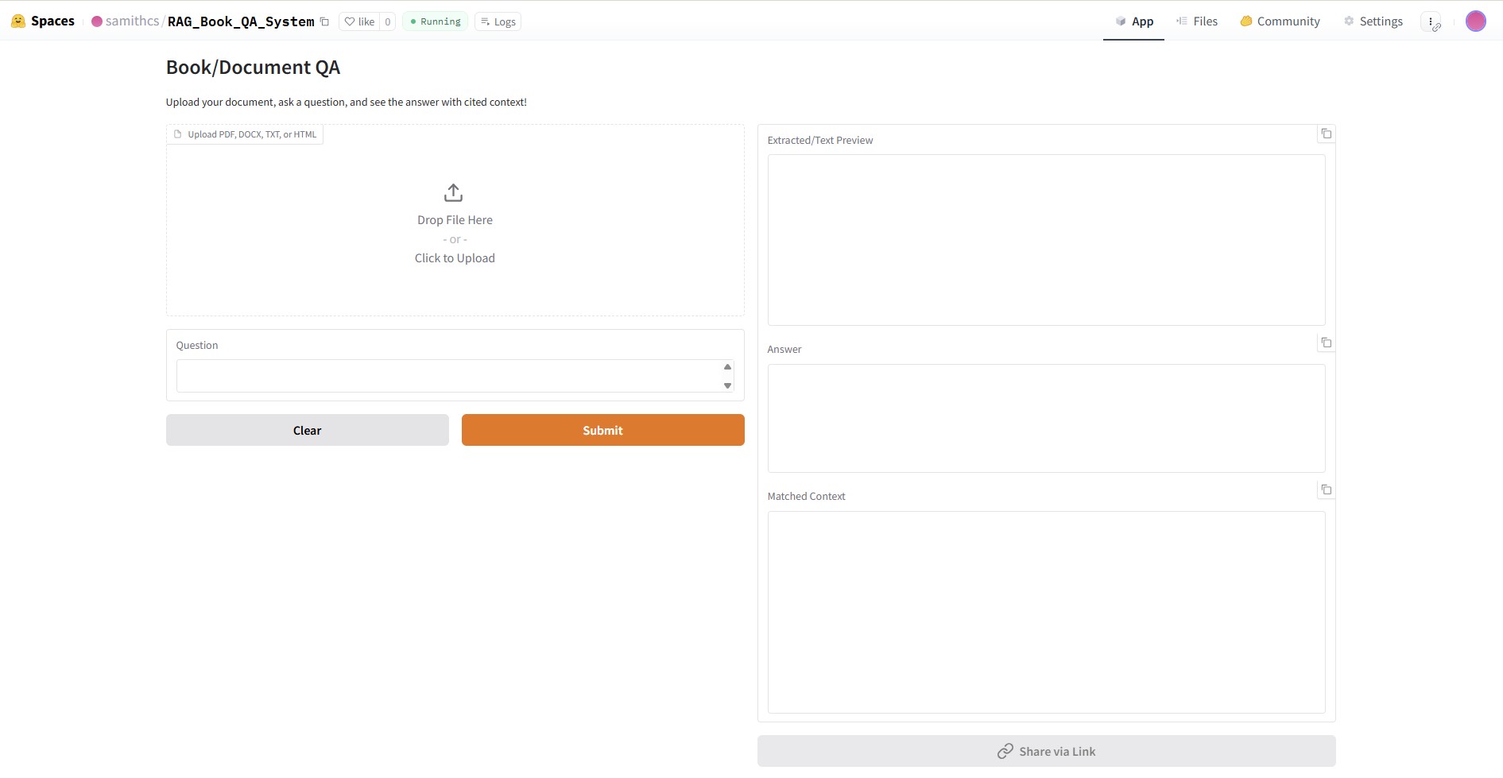This screenshot has width=1503, height=778.
Task: Open the Community tab
Action: click(x=1280, y=21)
